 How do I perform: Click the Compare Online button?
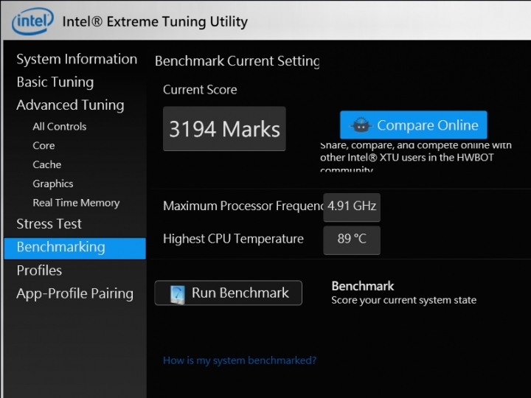pyautogui.click(x=414, y=125)
